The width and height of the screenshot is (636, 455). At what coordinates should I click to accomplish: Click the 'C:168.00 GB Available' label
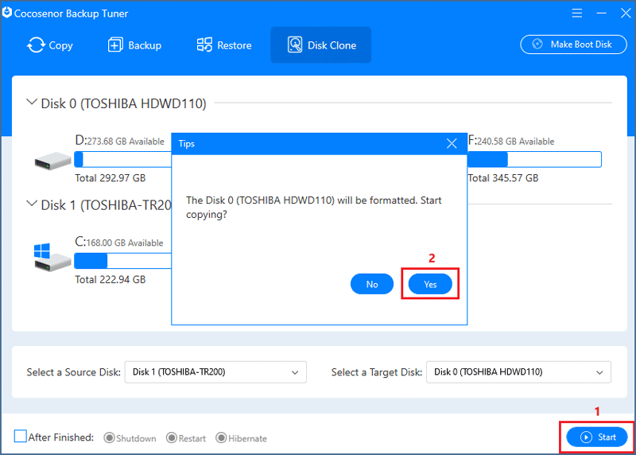[119, 242]
